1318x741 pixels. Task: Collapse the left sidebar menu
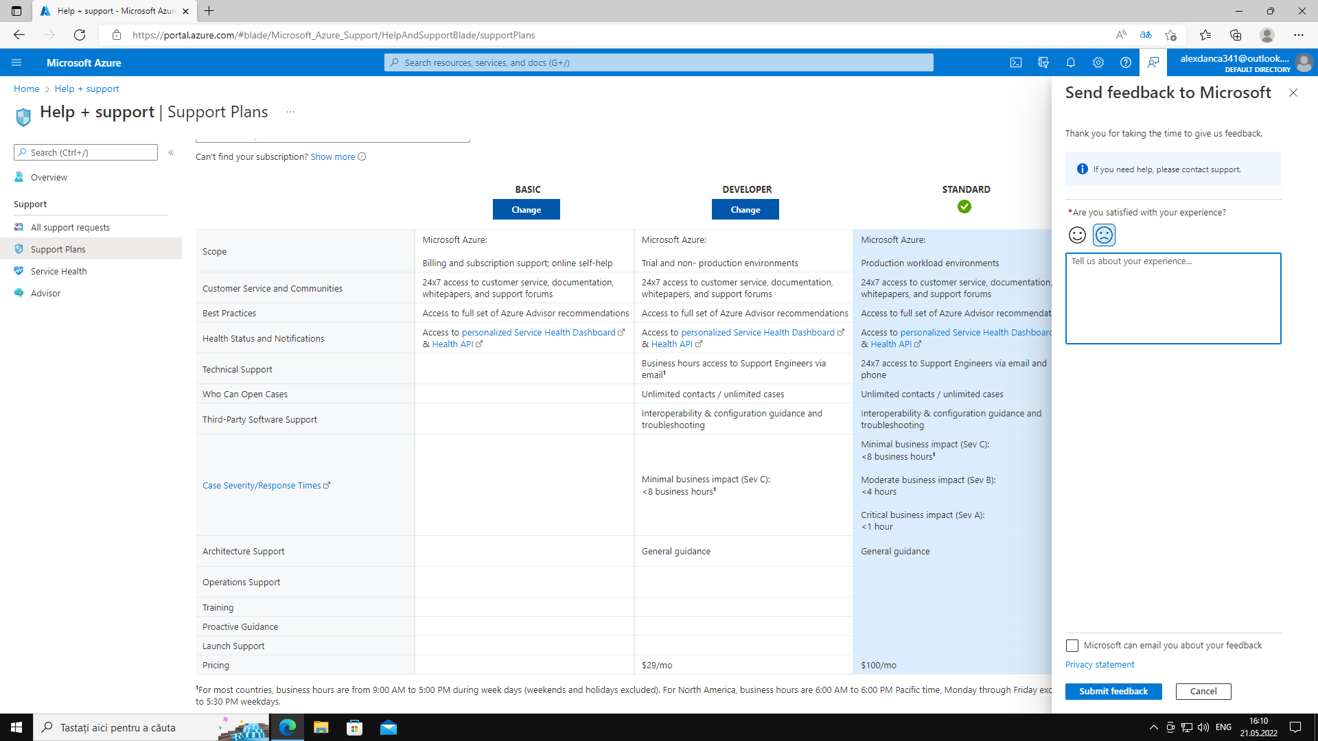pos(171,152)
